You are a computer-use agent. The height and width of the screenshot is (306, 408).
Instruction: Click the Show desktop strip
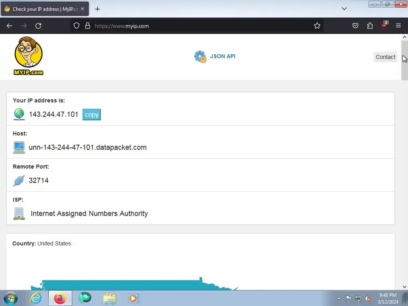click(405, 298)
